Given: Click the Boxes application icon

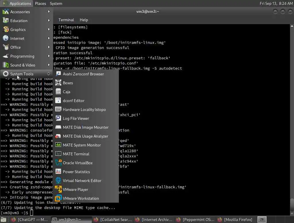Looking at the screenshot, I should [58, 83].
